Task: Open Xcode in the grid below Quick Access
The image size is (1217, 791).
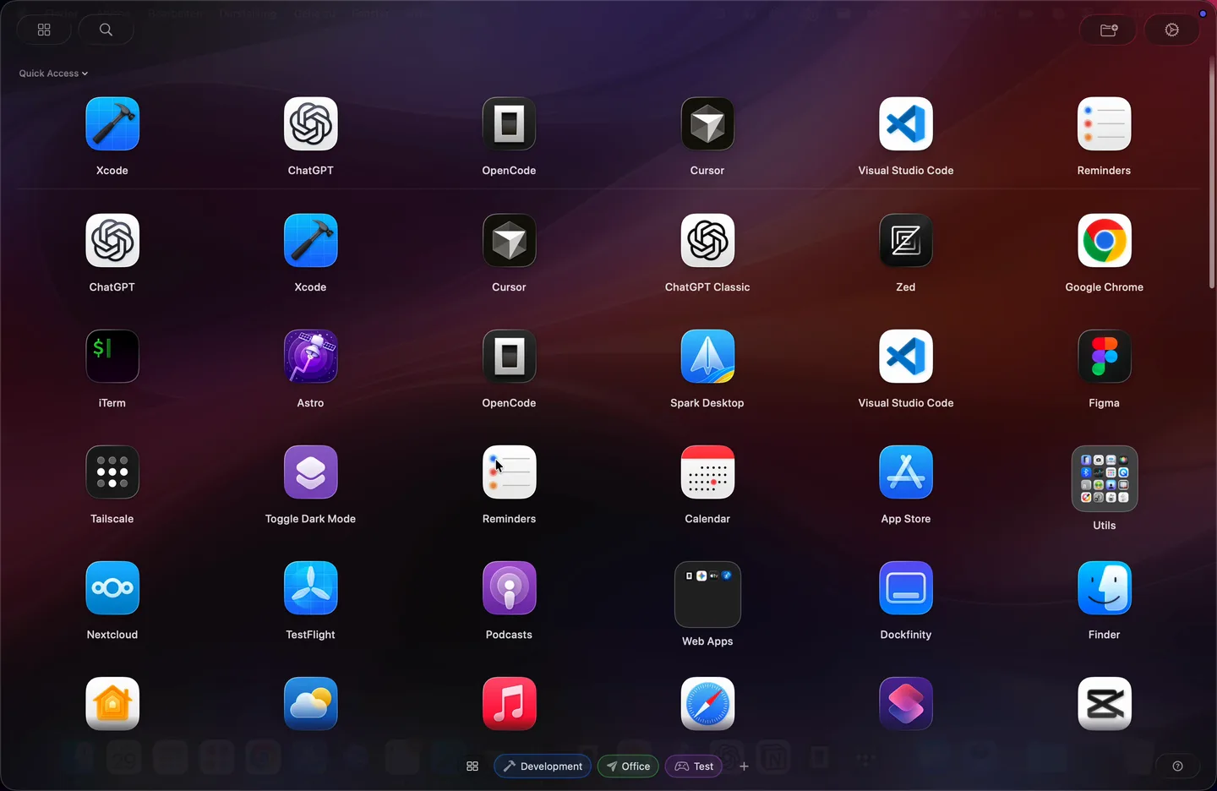Action: [x=311, y=241]
